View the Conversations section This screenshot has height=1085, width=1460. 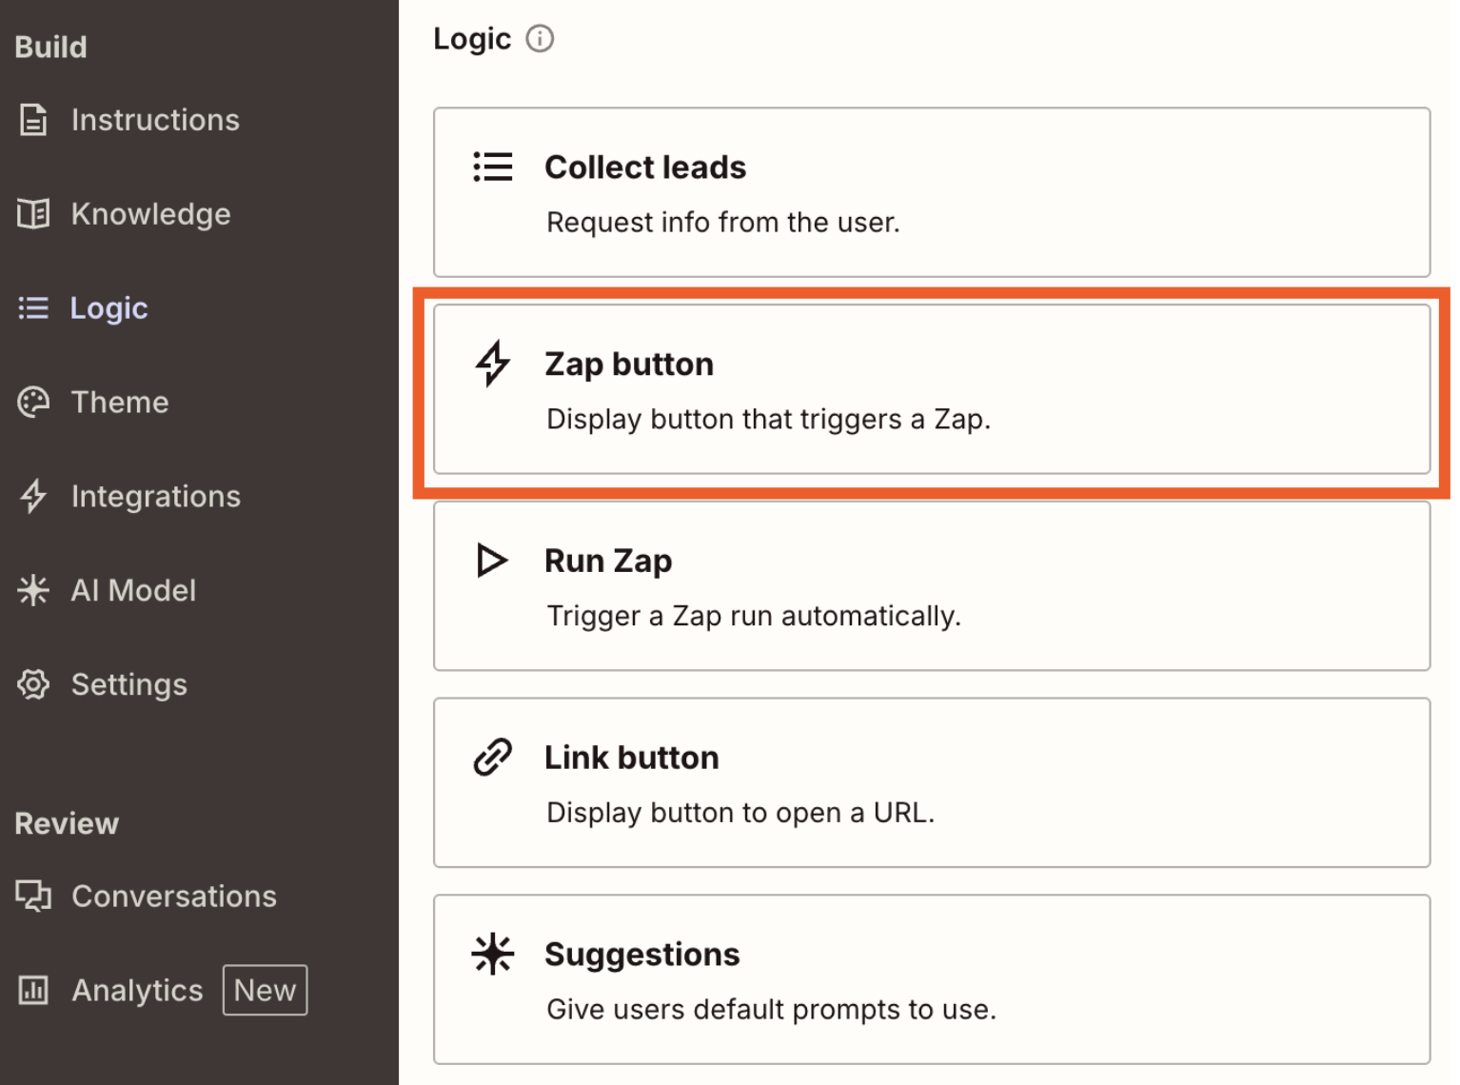173,896
